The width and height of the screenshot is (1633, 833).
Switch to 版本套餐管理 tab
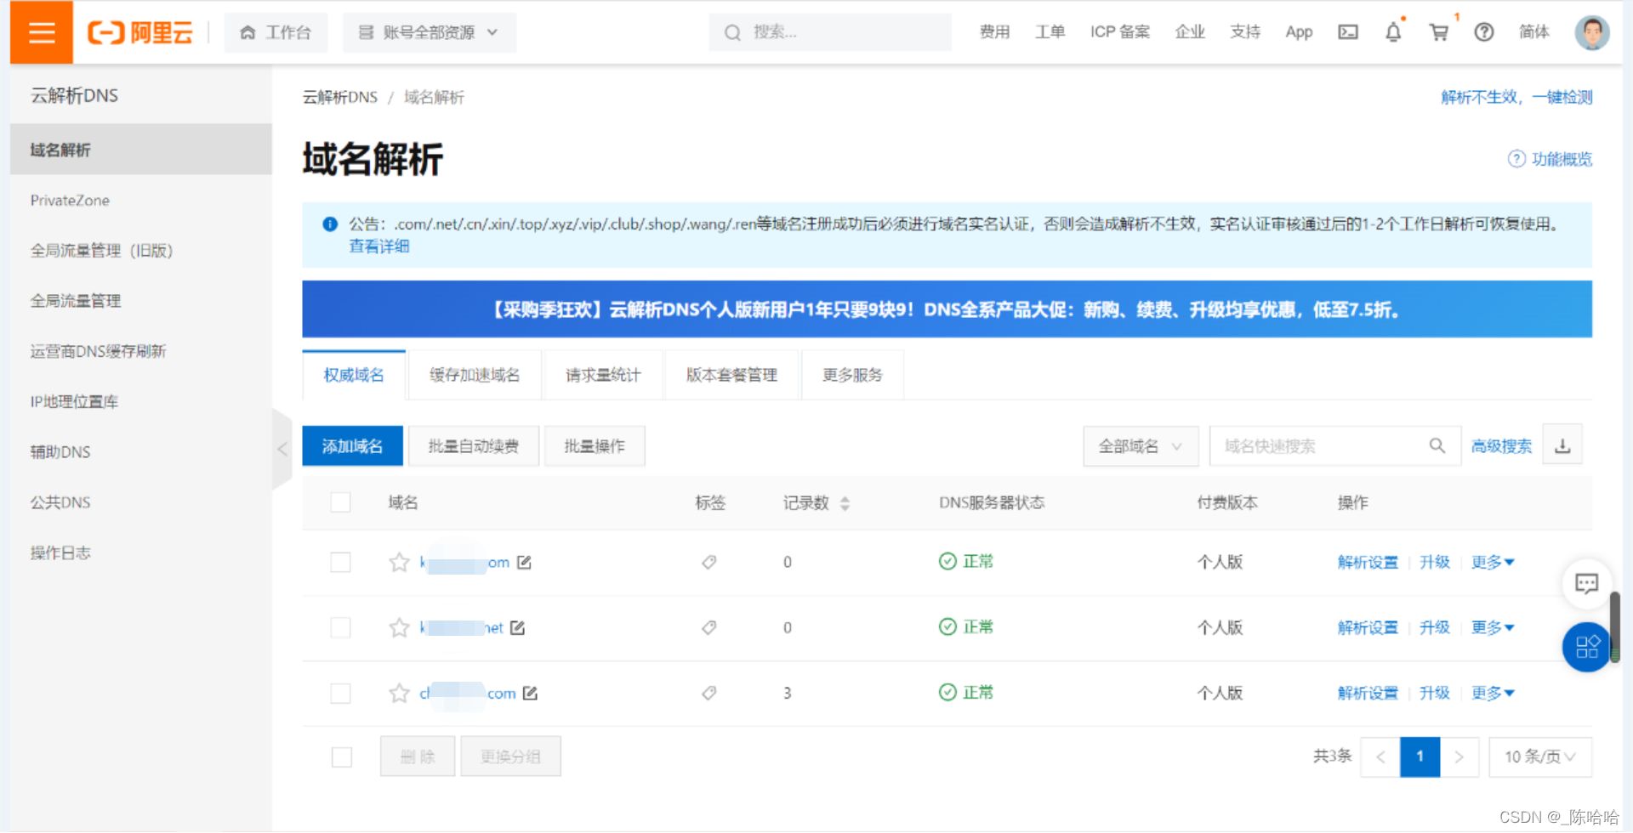point(731,375)
